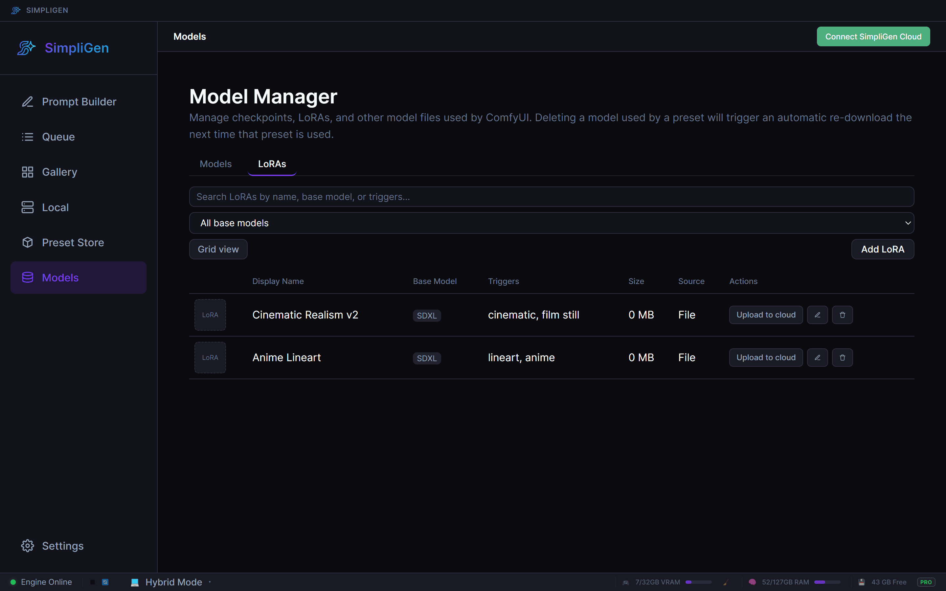The image size is (946, 591).
Task: Click the RAM brain icon
Action: point(752,582)
